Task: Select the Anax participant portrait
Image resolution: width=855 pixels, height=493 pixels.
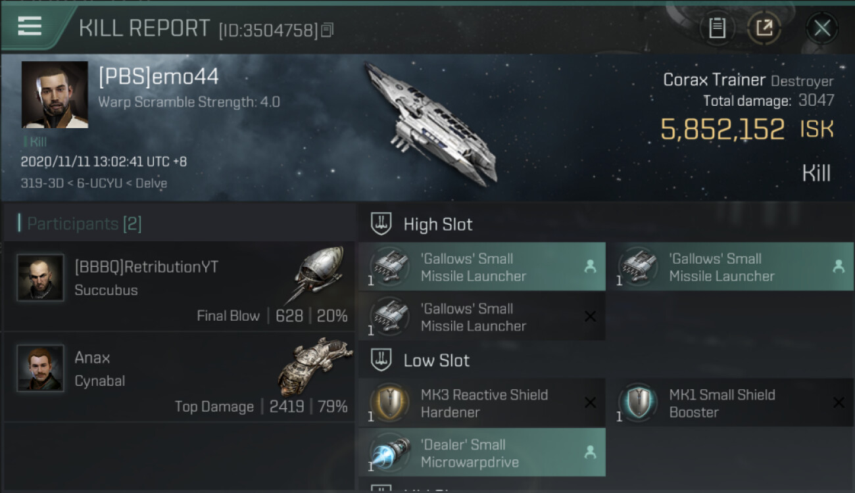Action: [x=40, y=368]
